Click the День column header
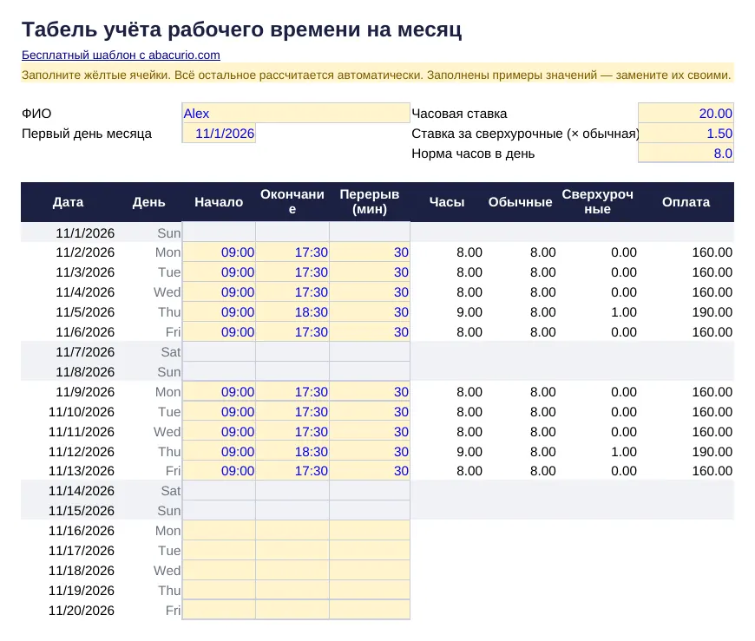The image size is (755, 641). coord(148,202)
